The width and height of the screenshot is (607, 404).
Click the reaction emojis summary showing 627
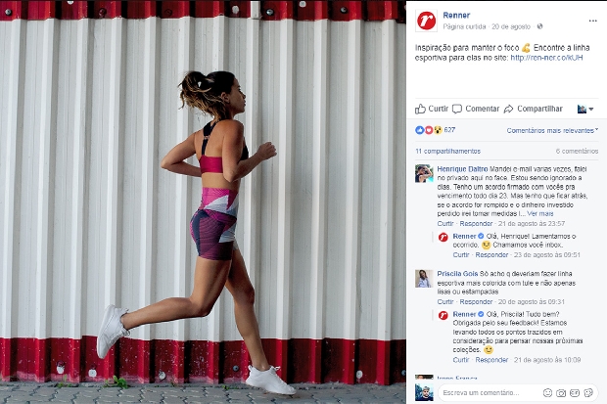[435, 130]
